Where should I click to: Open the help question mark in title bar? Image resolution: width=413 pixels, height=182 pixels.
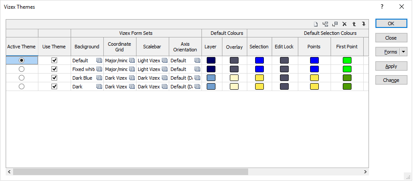click(x=382, y=7)
